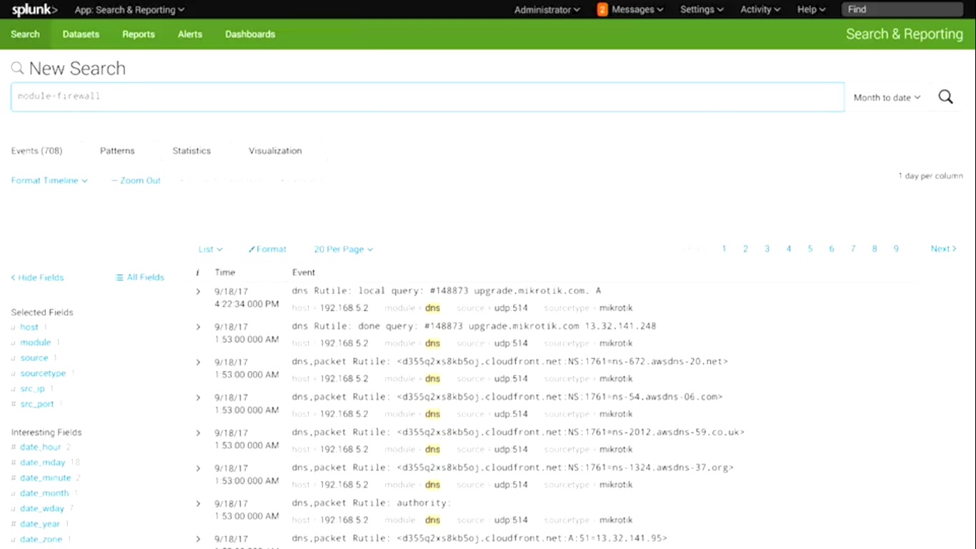Image resolution: width=976 pixels, height=549 pixels.
Task: Open the 20 Per Page dropdown
Action: click(x=343, y=249)
